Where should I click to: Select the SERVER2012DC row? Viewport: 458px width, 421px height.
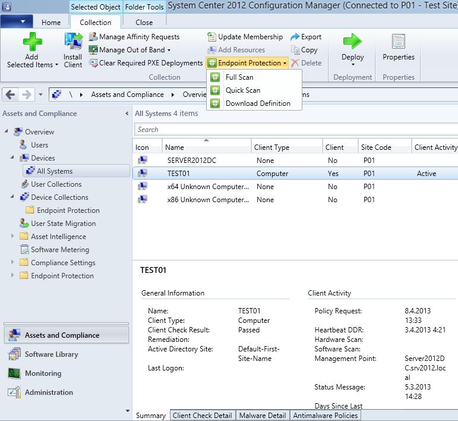295,161
